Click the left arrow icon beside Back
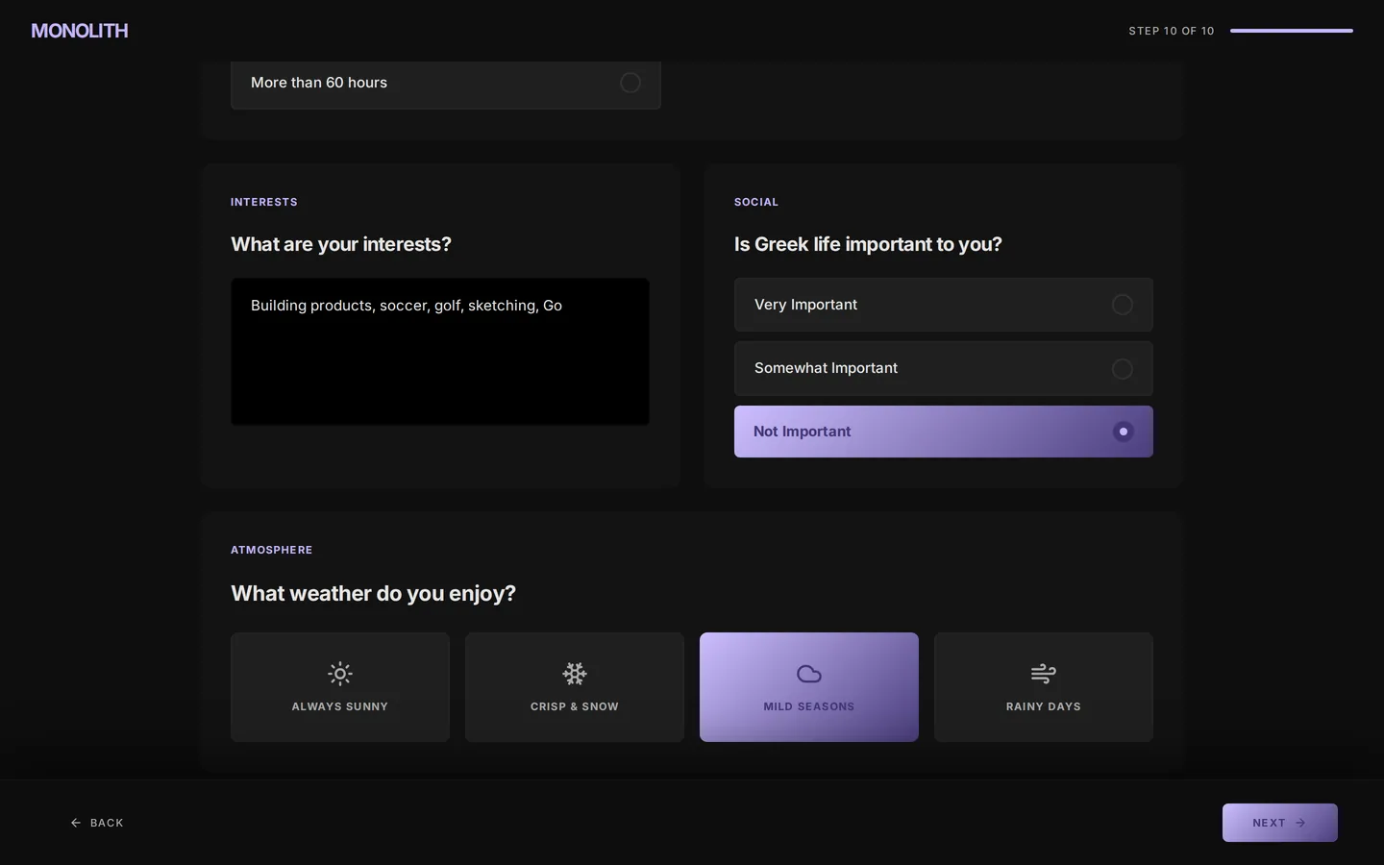Image resolution: width=1384 pixels, height=865 pixels. [x=76, y=823]
